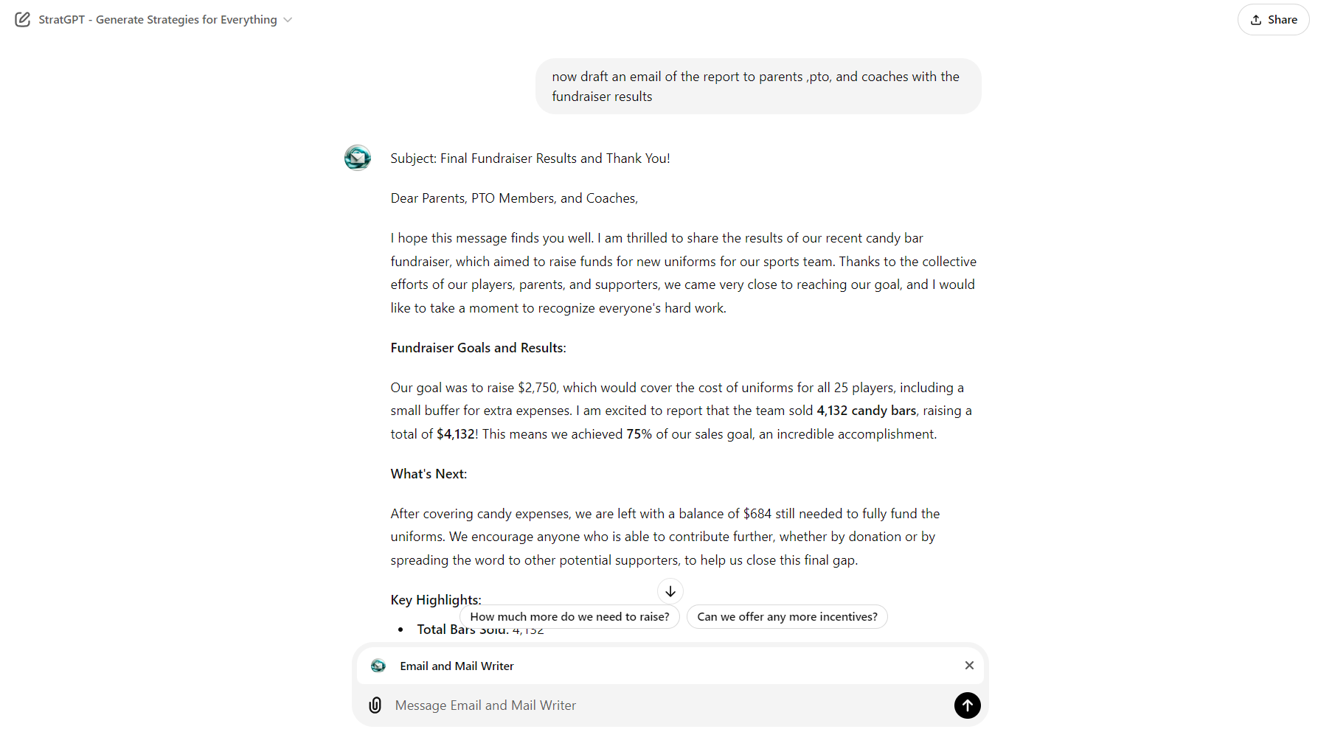This screenshot has width=1318, height=732.
Task: Click the Share button
Action: [x=1272, y=19]
